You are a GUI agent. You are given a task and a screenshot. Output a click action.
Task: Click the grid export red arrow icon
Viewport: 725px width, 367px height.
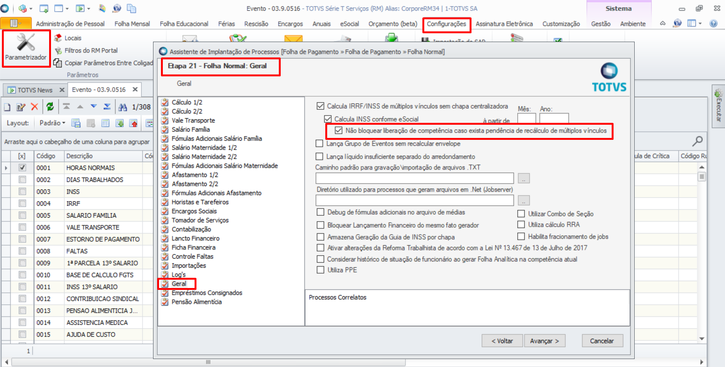pos(133,123)
